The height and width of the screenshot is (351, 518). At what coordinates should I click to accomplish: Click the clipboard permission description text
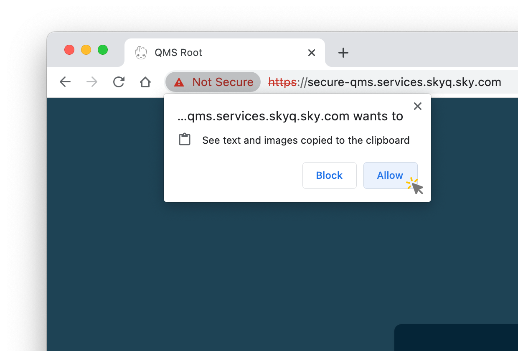[x=306, y=140]
